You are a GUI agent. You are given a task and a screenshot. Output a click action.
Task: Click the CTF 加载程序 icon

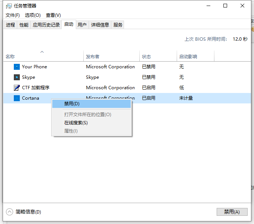tap(16, 88)
